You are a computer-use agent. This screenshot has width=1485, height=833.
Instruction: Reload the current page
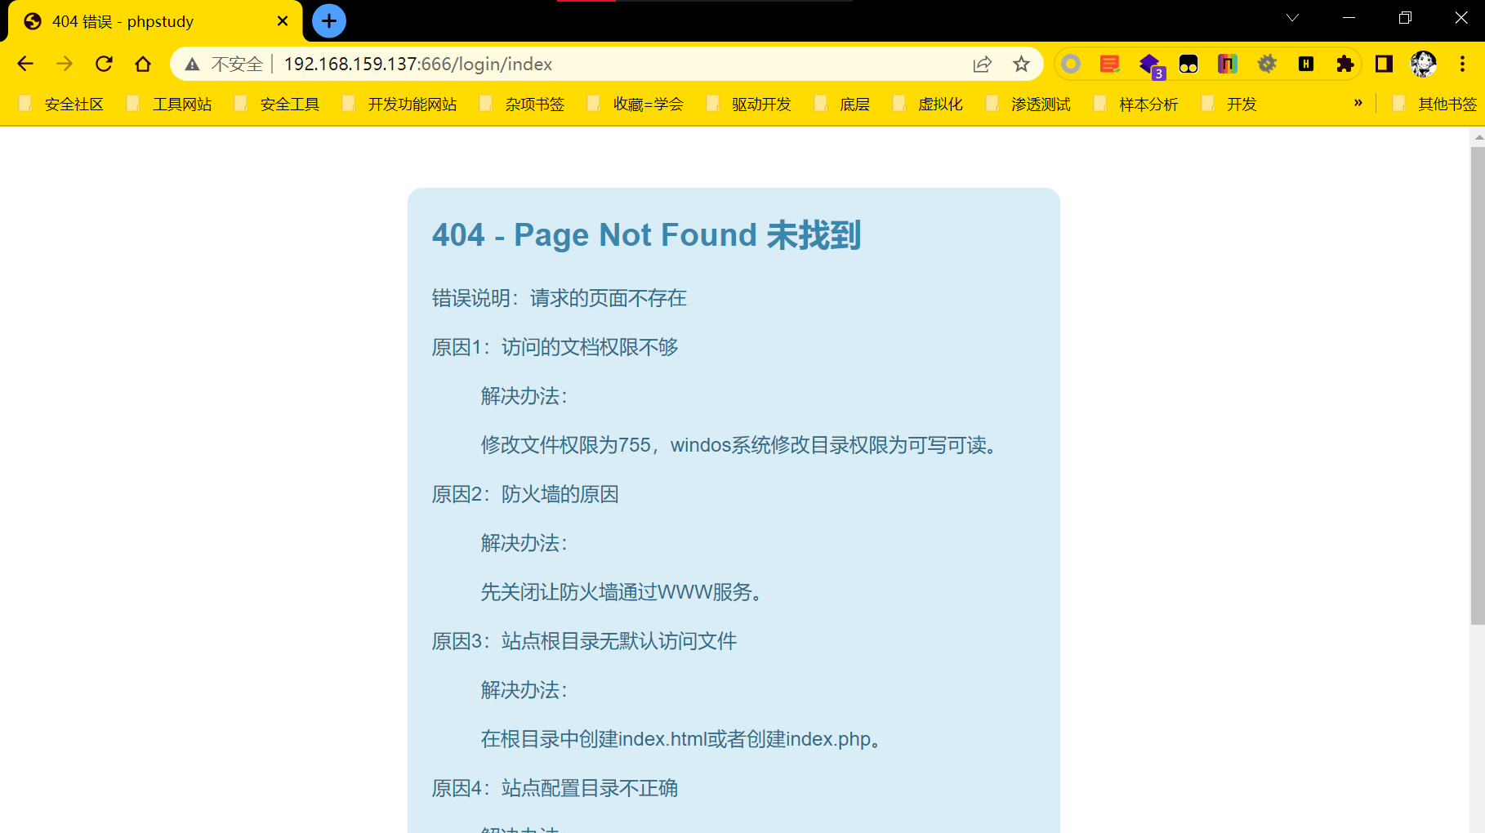coord(104,64)
